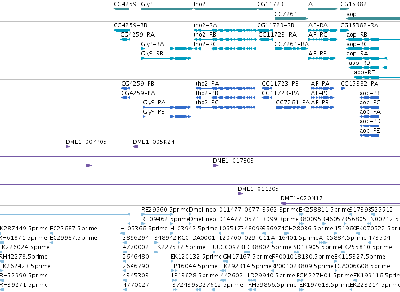Viewport: 400px width, 292px height.
Task: Click the CG15382-PA protein label
Action: 360,84
